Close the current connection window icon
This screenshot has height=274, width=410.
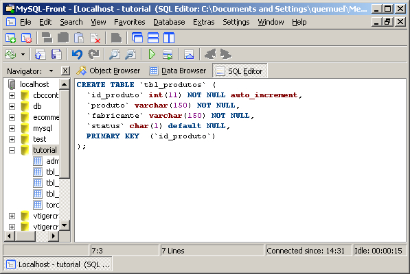(x=26, y=38)
